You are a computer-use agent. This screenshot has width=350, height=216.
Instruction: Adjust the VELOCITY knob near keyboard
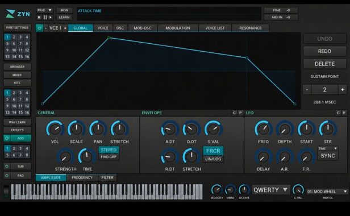coord(216,190)
